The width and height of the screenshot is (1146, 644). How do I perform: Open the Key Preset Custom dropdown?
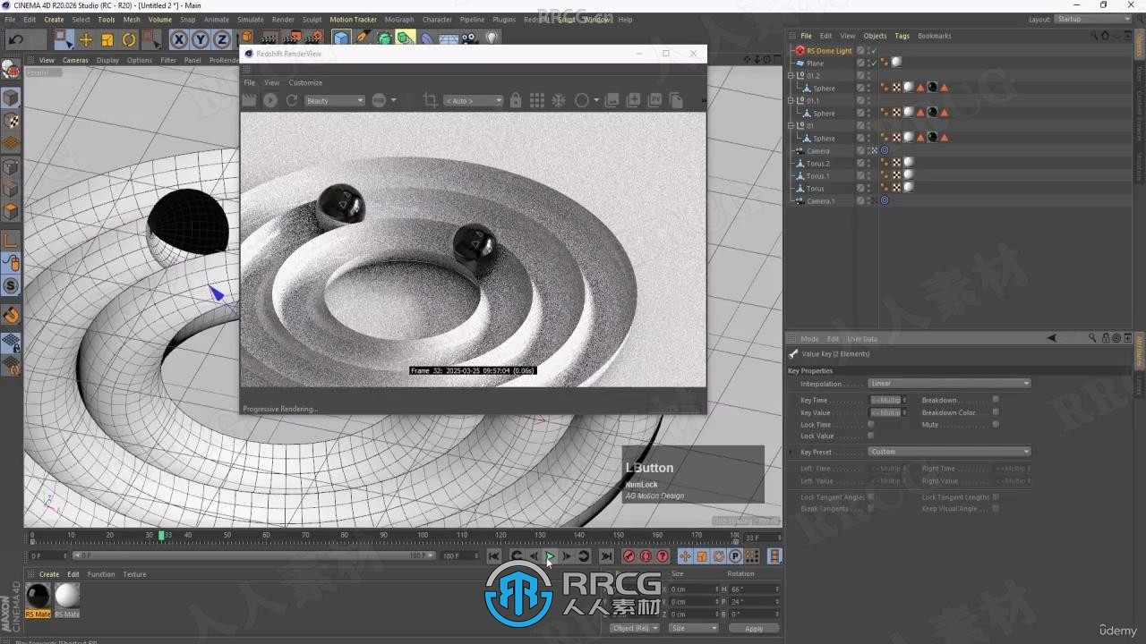point(950,452)
